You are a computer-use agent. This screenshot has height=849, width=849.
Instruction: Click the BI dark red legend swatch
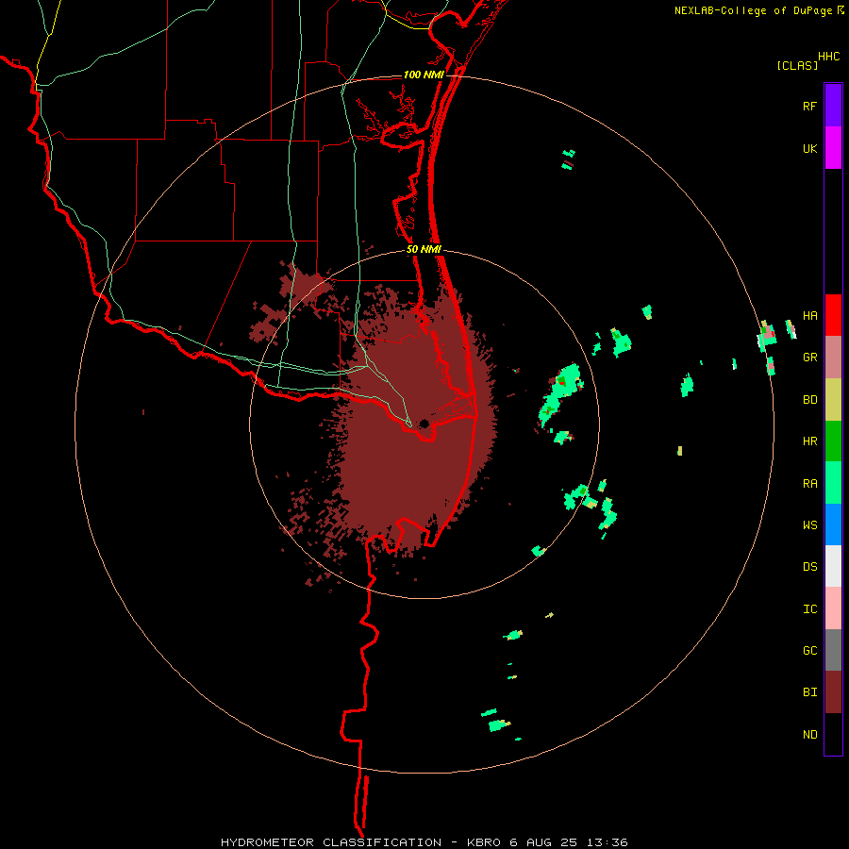[833, 692]
